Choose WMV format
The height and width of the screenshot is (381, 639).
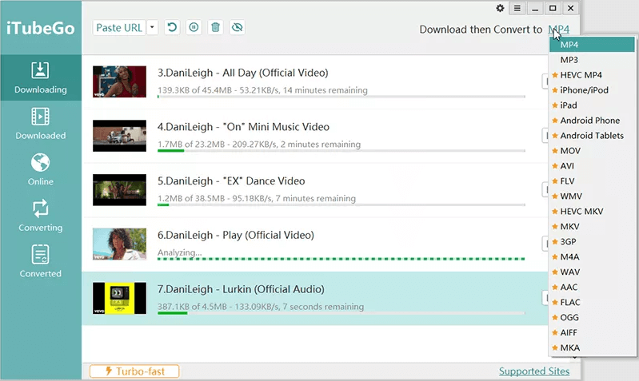(x=592, y=196)
